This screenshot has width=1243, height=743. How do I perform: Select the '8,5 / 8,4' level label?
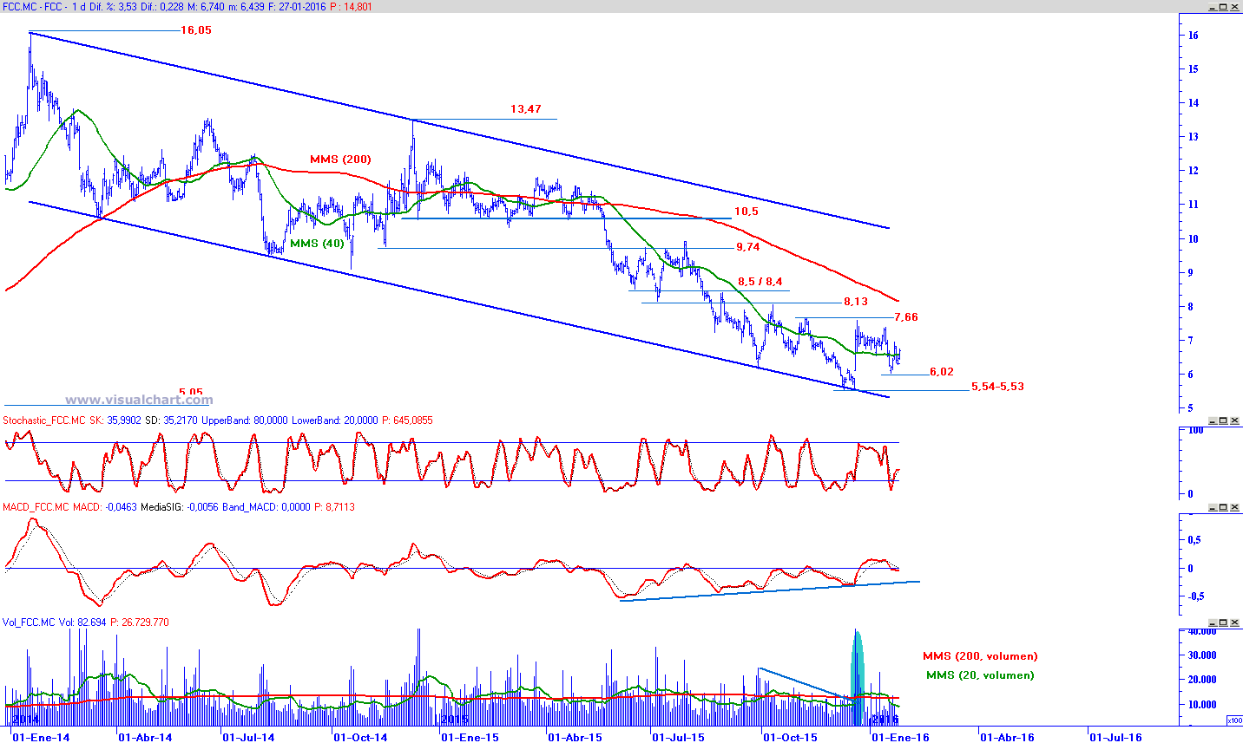point(760,282)
